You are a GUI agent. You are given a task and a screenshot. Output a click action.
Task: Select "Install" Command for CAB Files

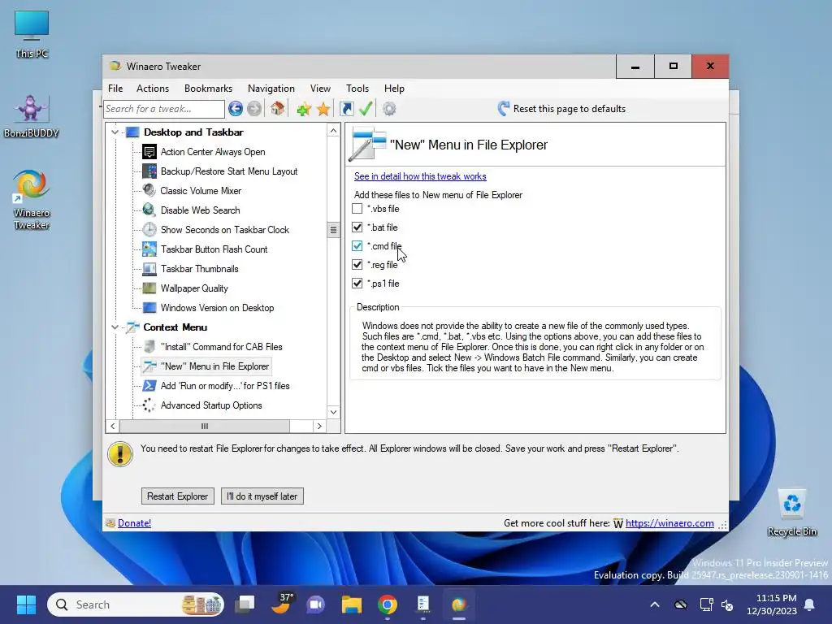(x=221, y=347)
